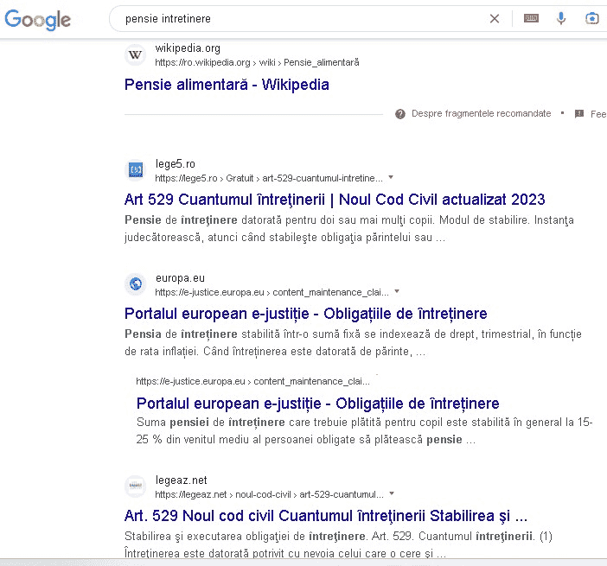Viewport: 607px width, 566px height.
Task: Expand the options arrow for legeaz.net result
Action: [x=392, y=494]
